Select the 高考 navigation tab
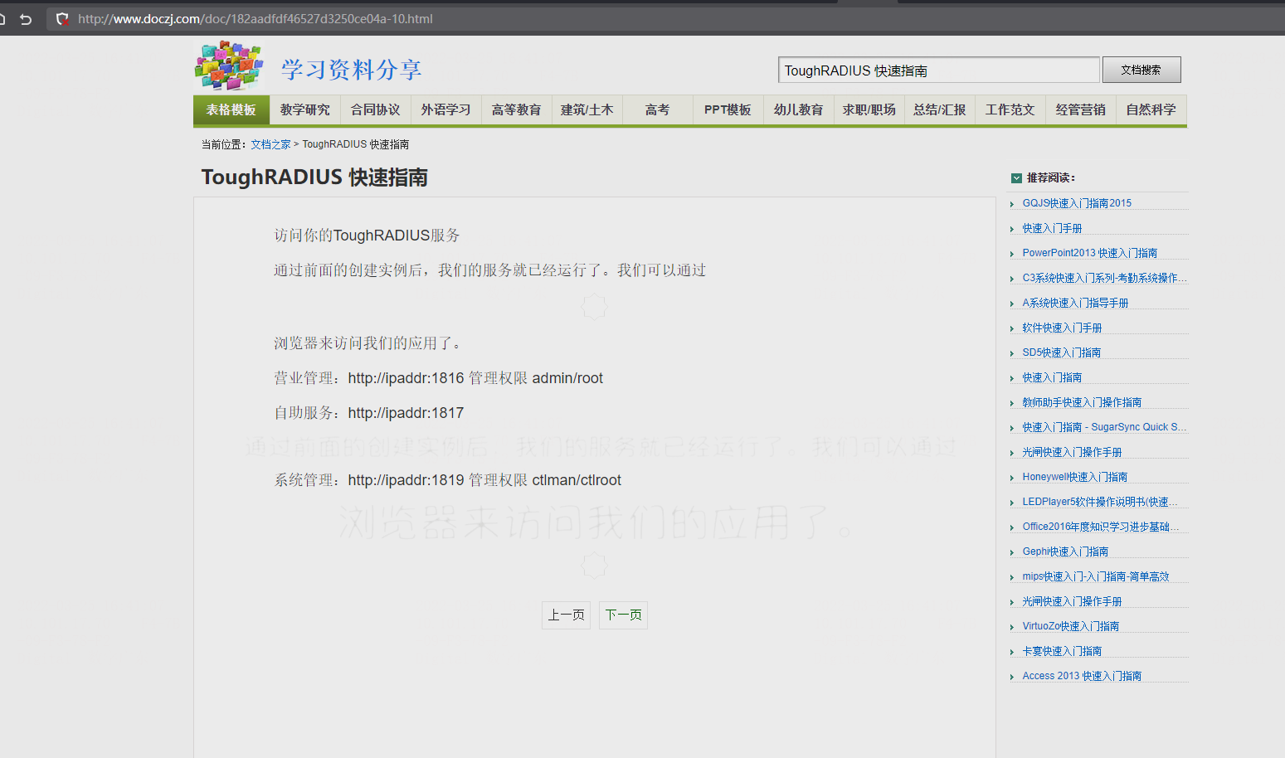Image resolution: width=1285 pixels, height=758 pixels. [x=657, y=109]
